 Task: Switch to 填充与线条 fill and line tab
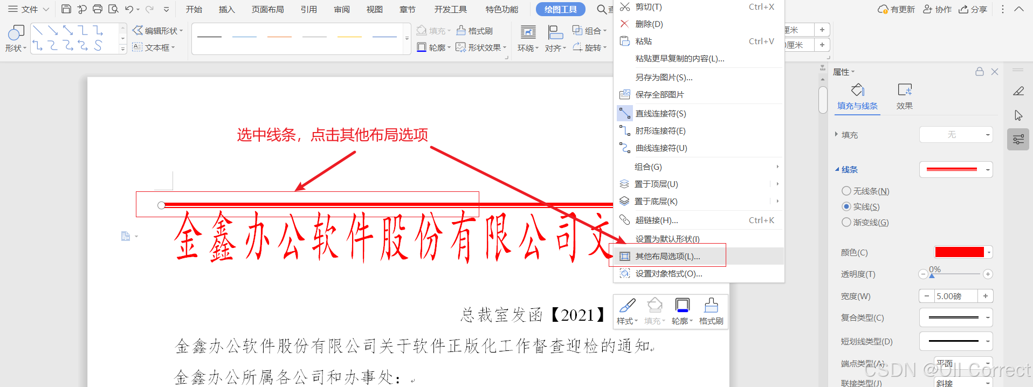point(857,97)
